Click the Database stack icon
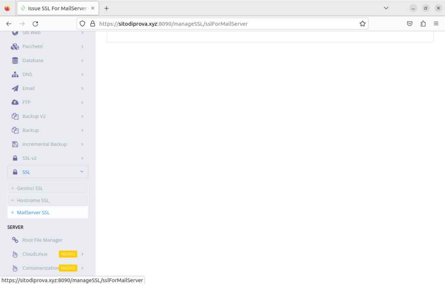Image resolution: width=445 pixels, height=284 pixels. [15, 60]
